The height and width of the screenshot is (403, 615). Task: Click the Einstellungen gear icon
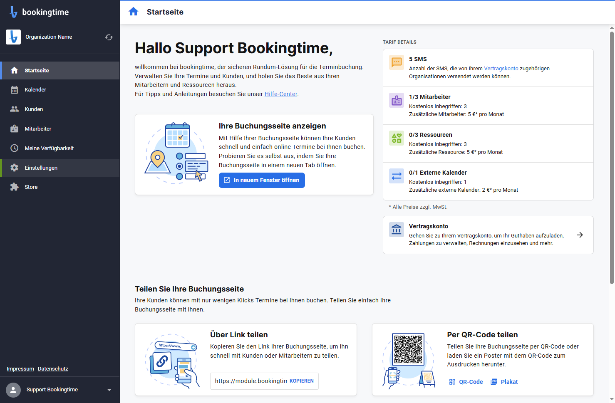click(x=14, y=168)
